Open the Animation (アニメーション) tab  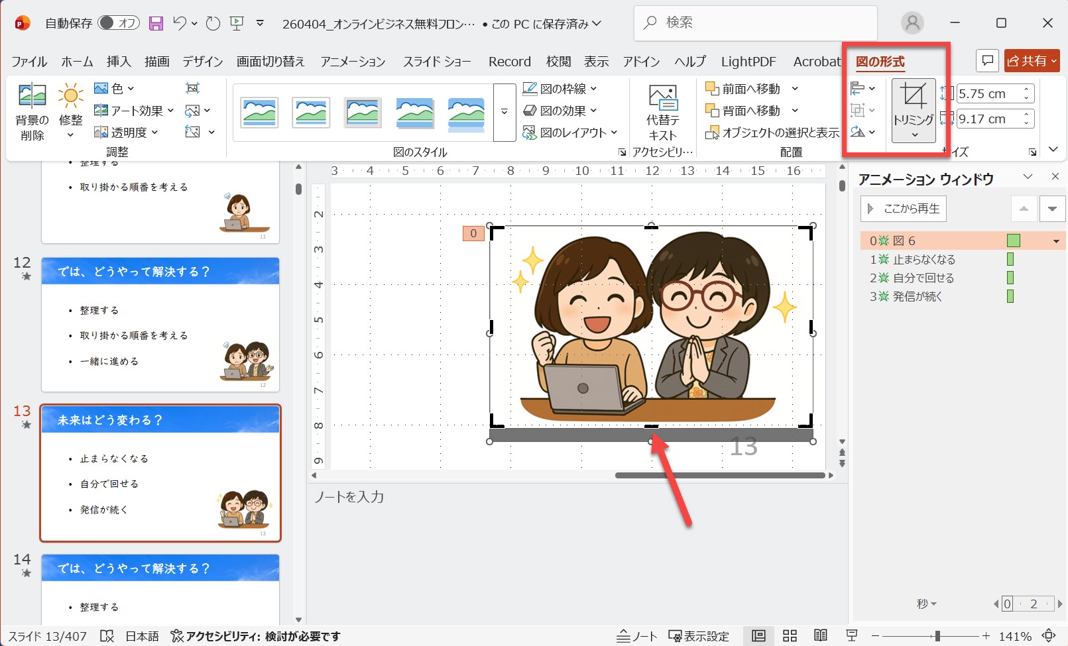click(353, 62)
